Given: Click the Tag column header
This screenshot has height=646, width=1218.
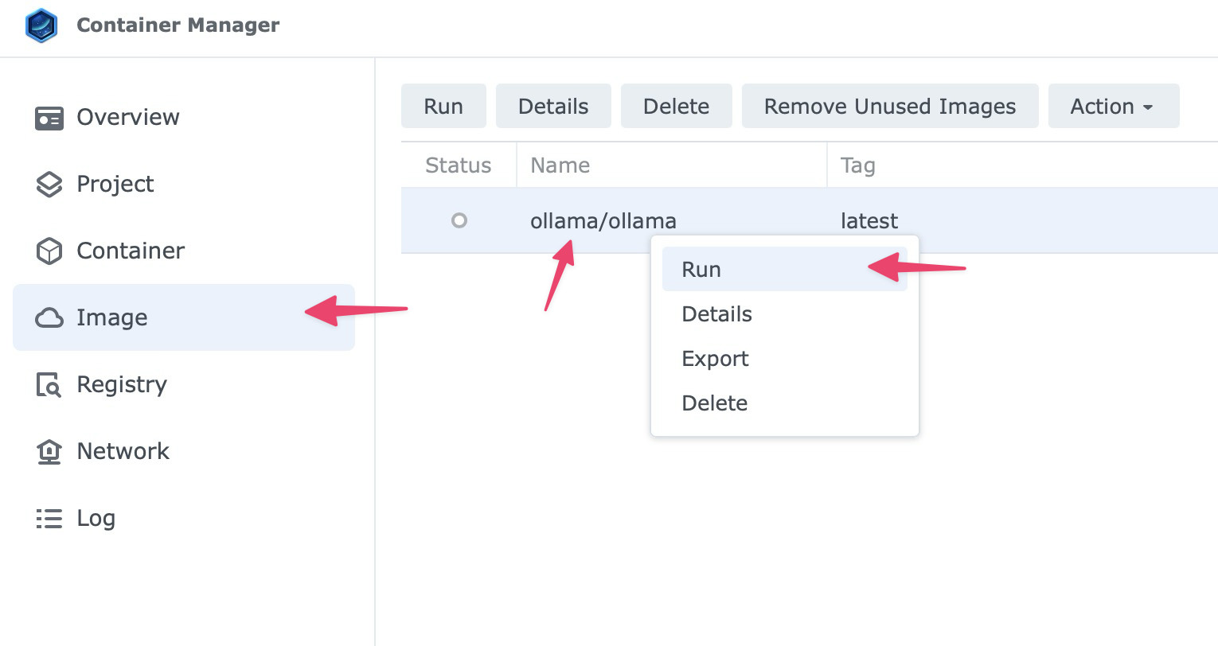Looking at the screenshot, I should pos(857,165).
